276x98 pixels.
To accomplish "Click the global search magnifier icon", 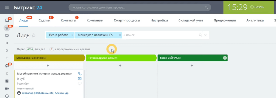I will pos(206,8).
